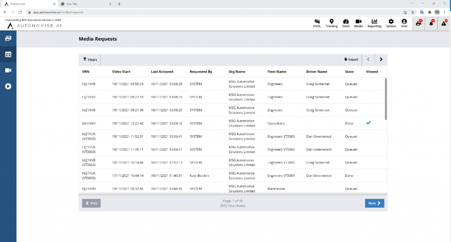Click the Export button
The height and width of the screenshot is (242, 451).
pos(351,59)
